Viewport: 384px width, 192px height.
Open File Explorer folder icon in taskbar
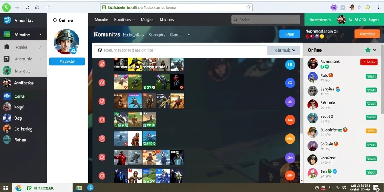(x=79, y=188)
